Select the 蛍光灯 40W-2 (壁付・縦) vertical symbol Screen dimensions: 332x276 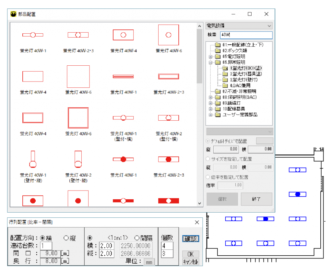pos(78,159)
